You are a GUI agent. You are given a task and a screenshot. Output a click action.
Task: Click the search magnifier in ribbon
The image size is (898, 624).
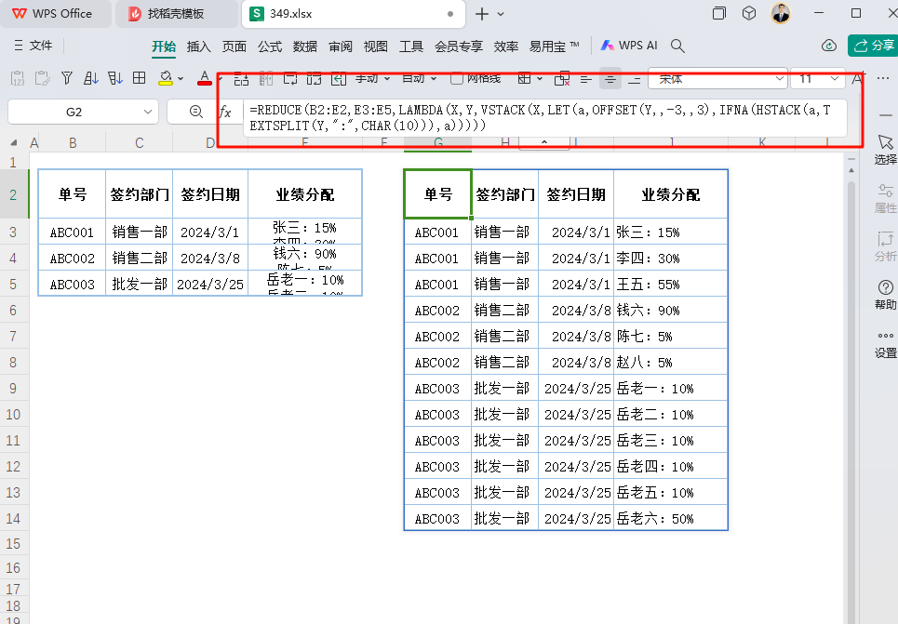[x=677, y=46]
